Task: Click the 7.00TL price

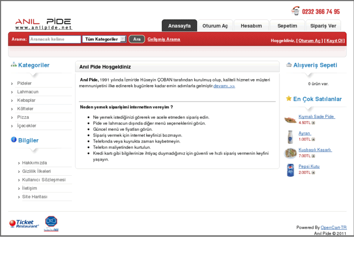Action: [x=304, y=156]
